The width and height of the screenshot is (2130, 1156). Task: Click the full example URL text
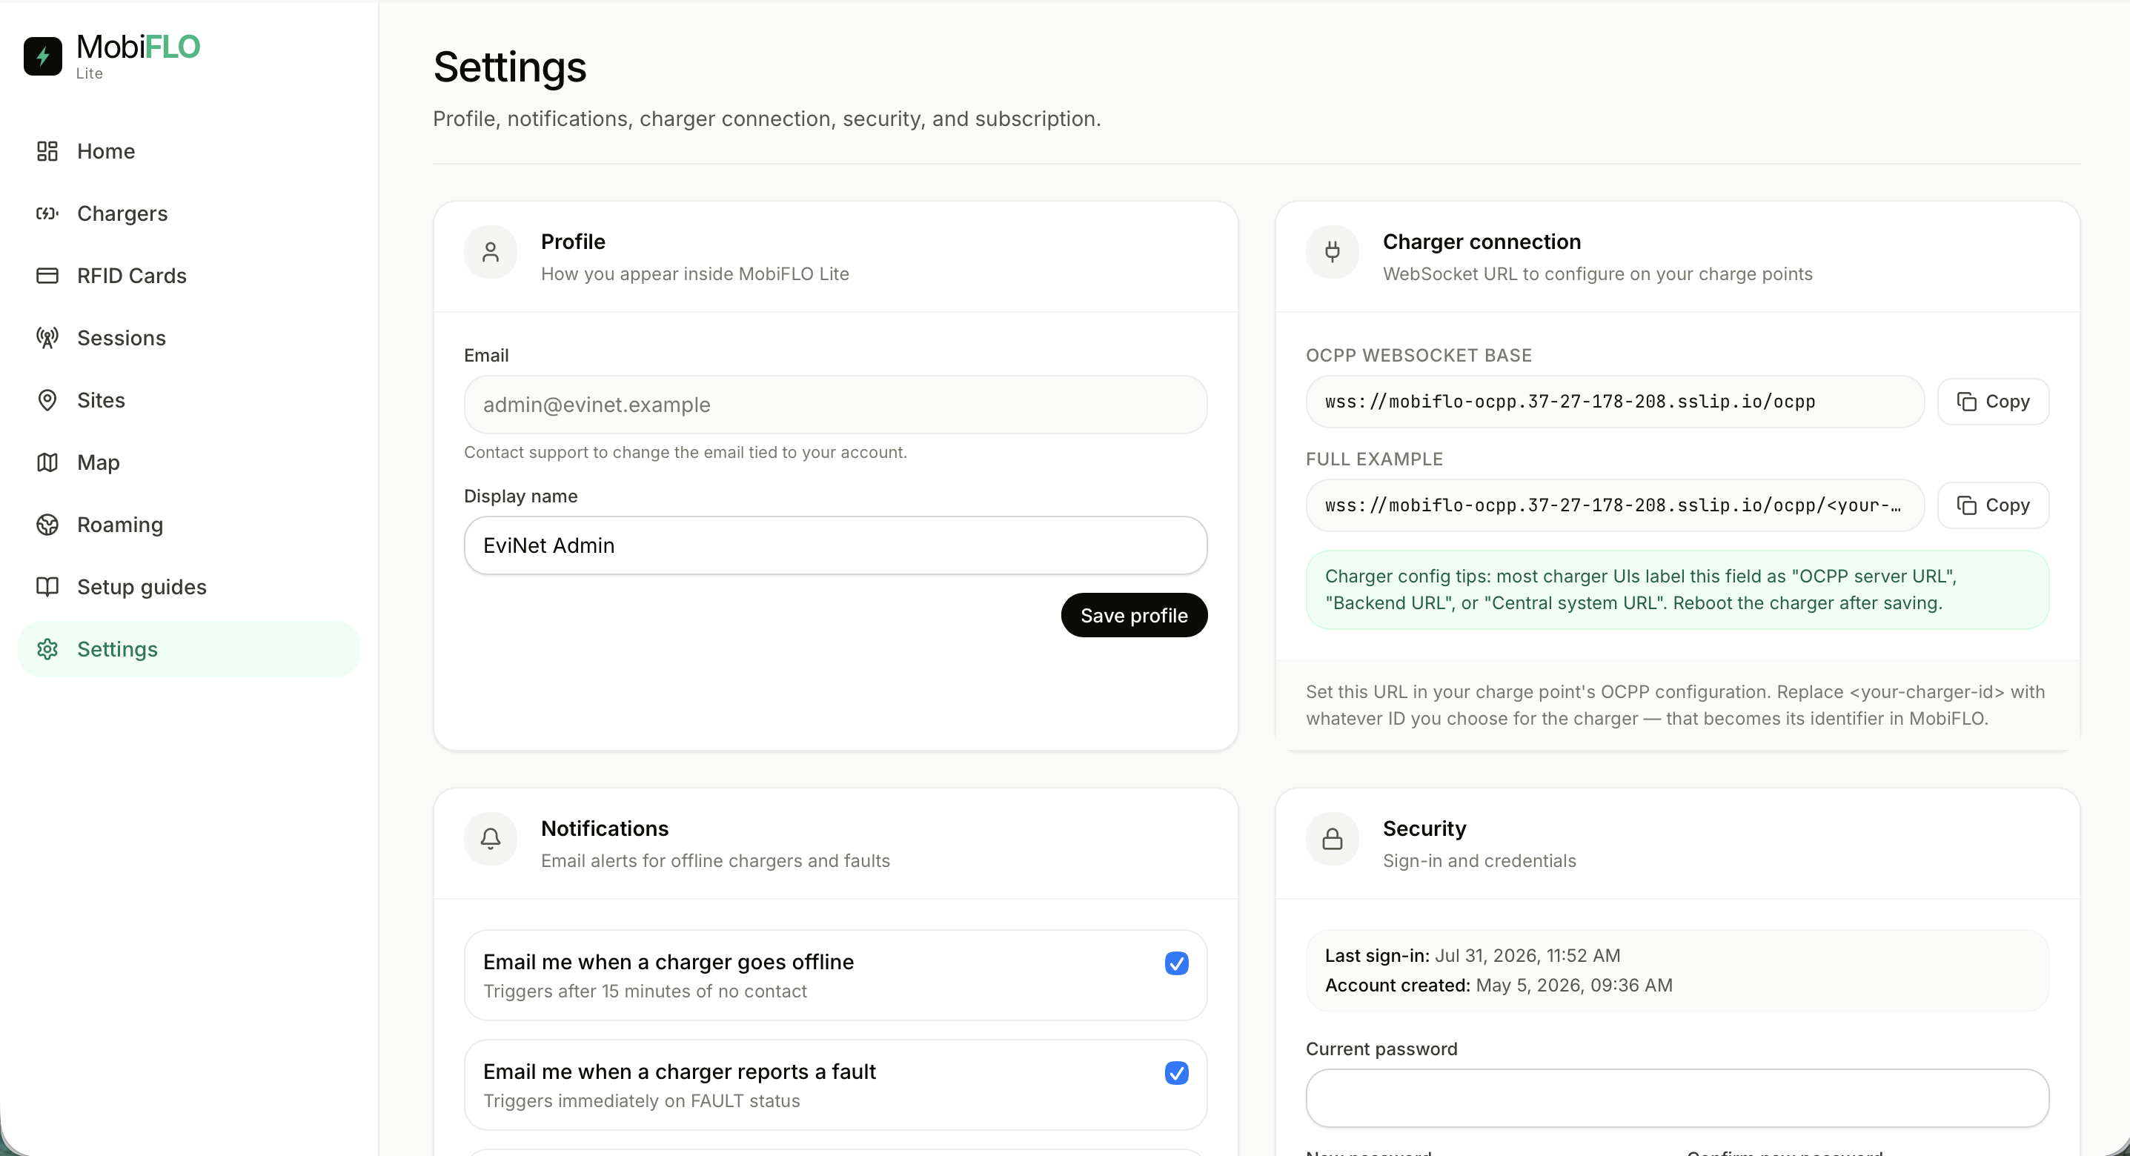pyautogui.click(x=1613, y=505)
